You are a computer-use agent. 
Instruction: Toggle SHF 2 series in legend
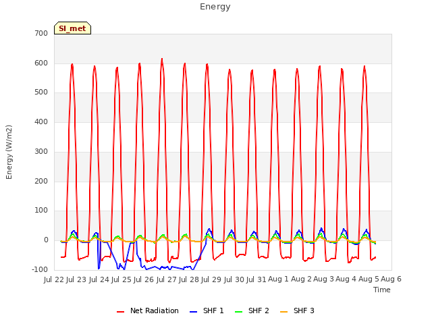[x=252, y=310]
